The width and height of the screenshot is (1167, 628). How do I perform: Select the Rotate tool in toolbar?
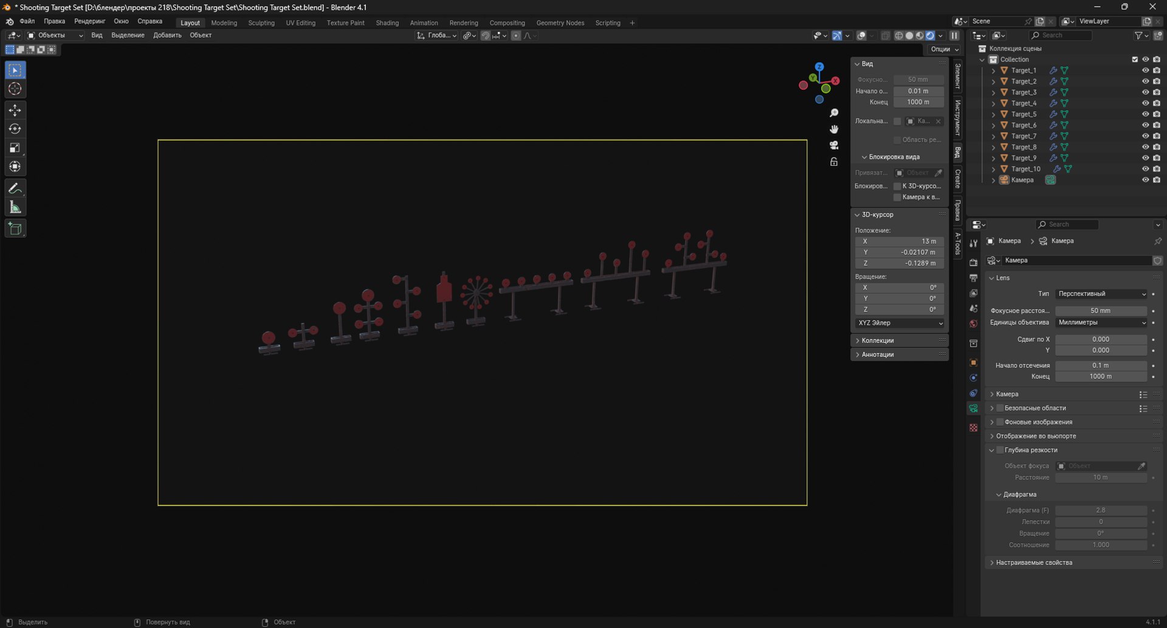15,129
